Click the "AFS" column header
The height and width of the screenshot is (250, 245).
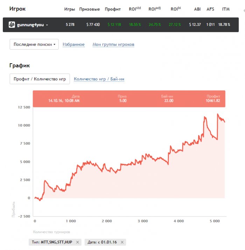pyautogui.click(x=210, y=9)
